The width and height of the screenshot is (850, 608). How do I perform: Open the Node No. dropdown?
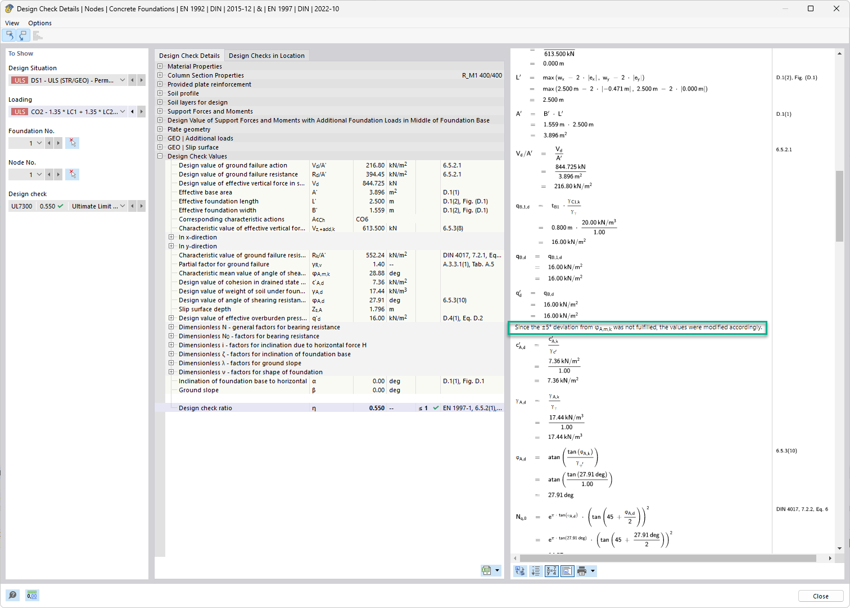point(39,175)
